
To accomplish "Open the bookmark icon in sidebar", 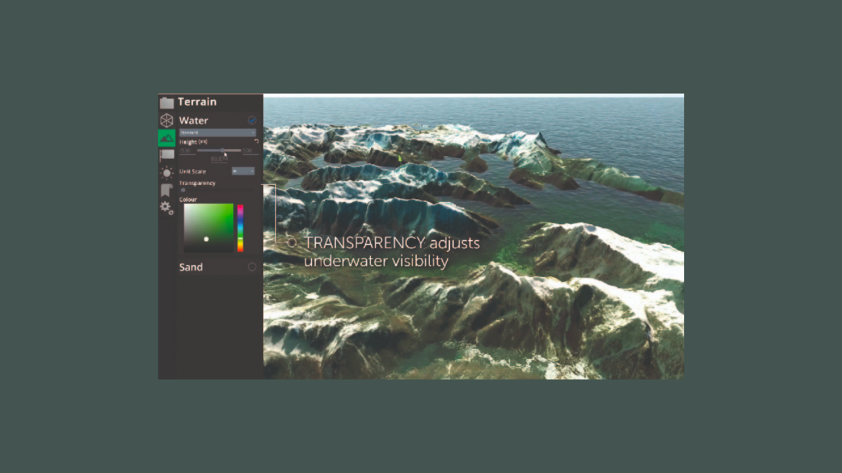I will [166, 190].
